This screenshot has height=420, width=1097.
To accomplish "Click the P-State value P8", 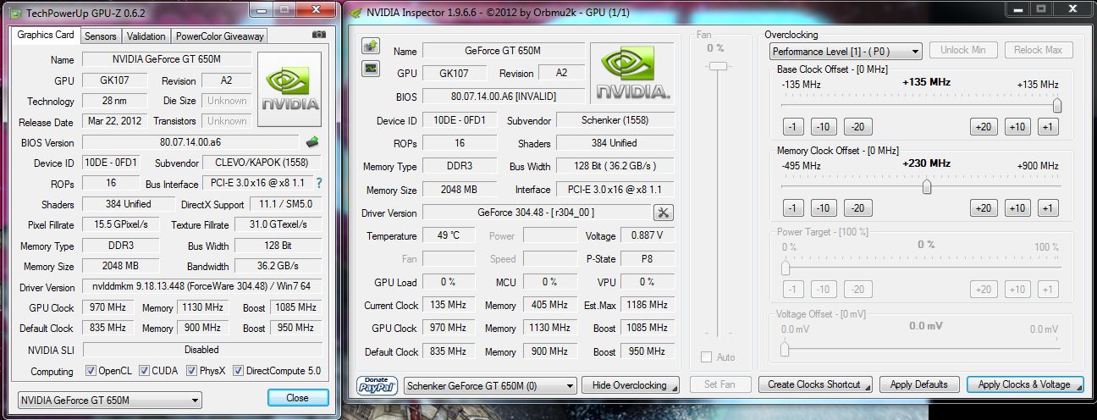I will (648, 258).
